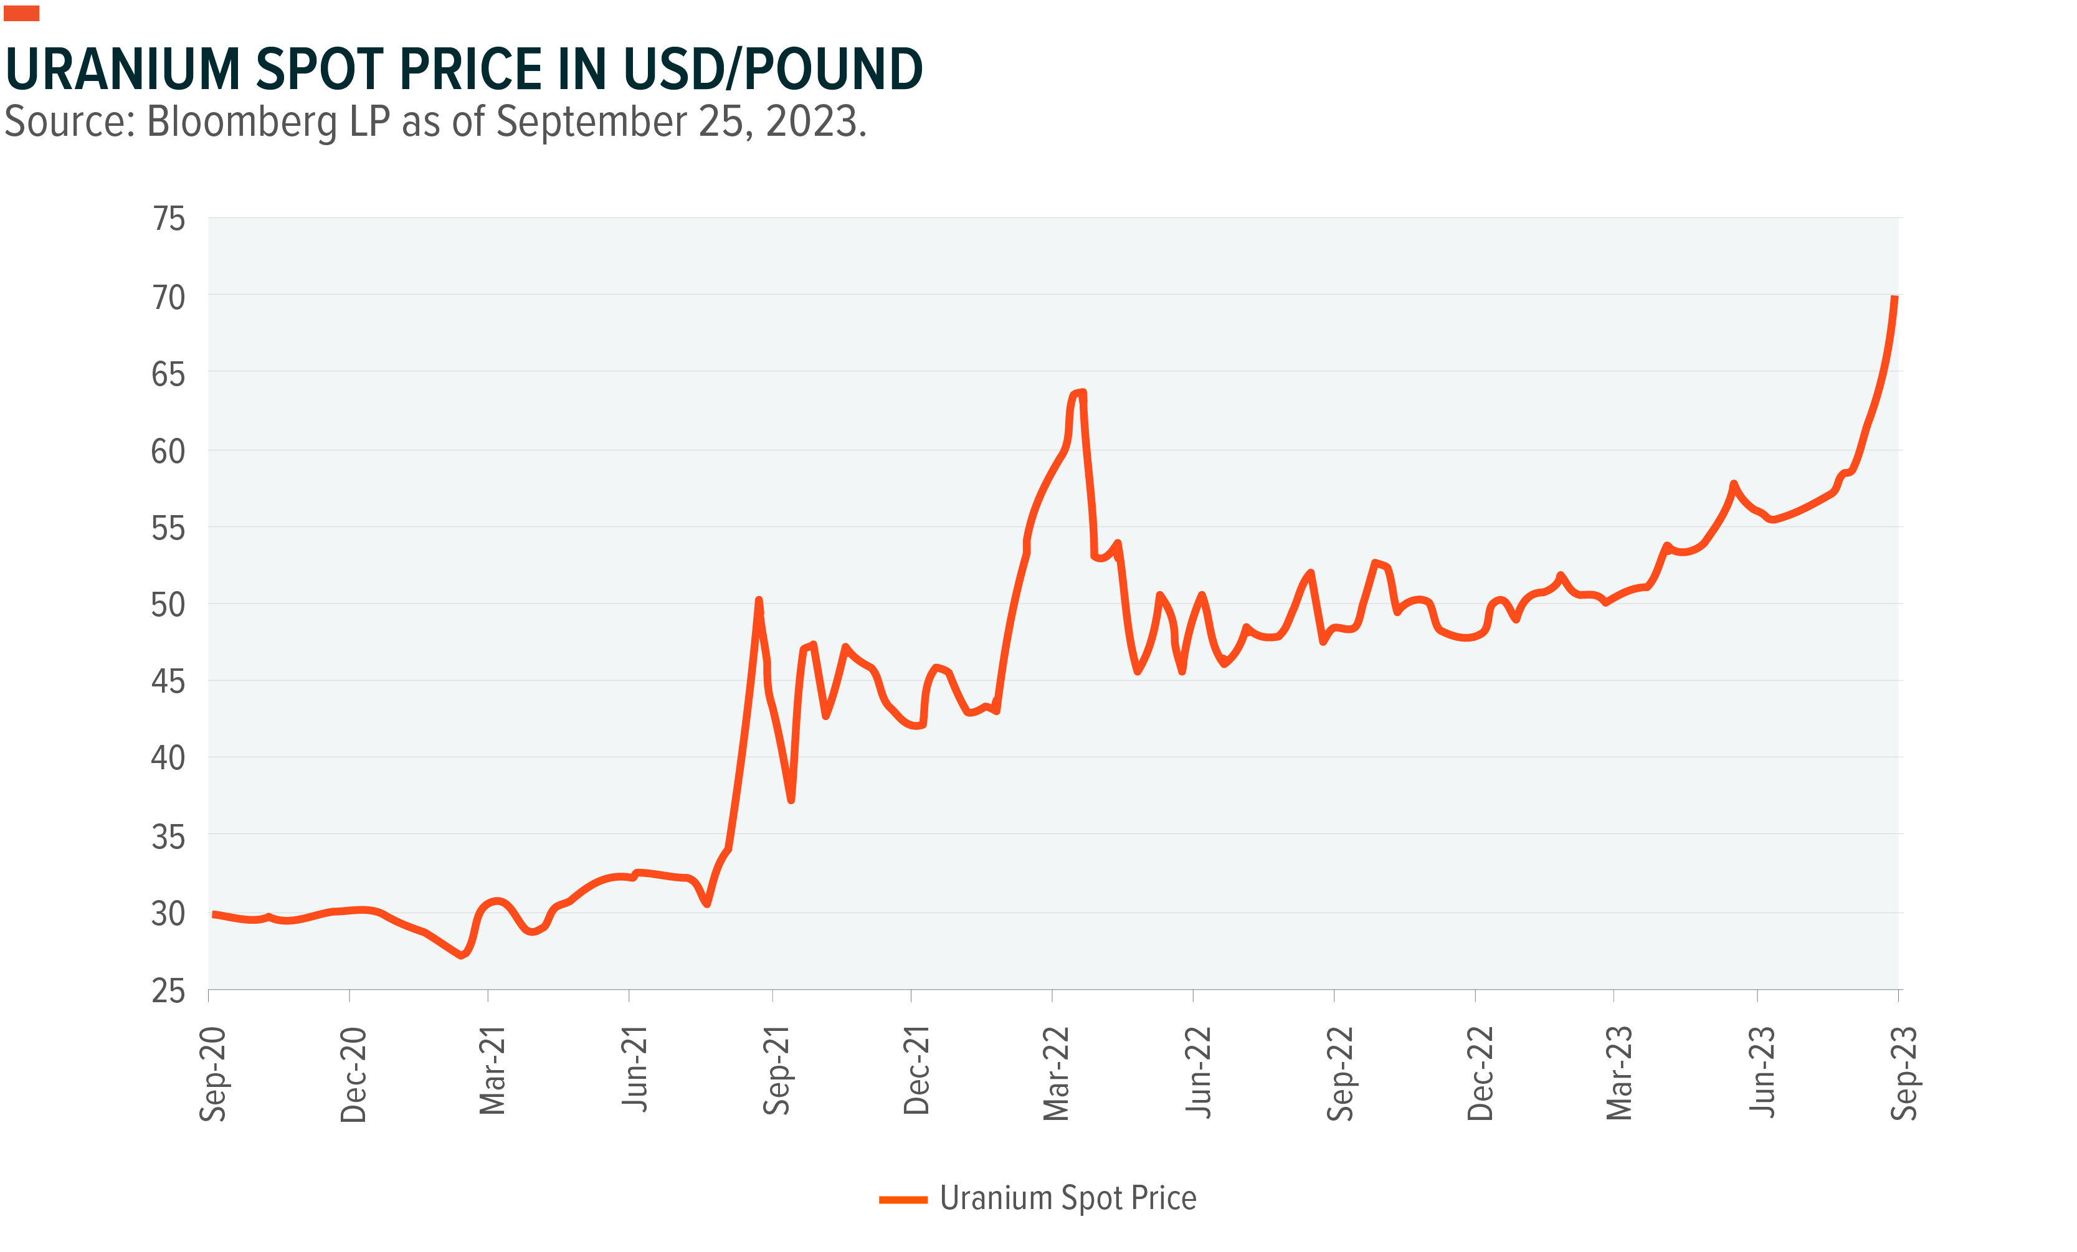Click the orange accent bar above the title
2077x1252 pixels.
pos(21,12)
